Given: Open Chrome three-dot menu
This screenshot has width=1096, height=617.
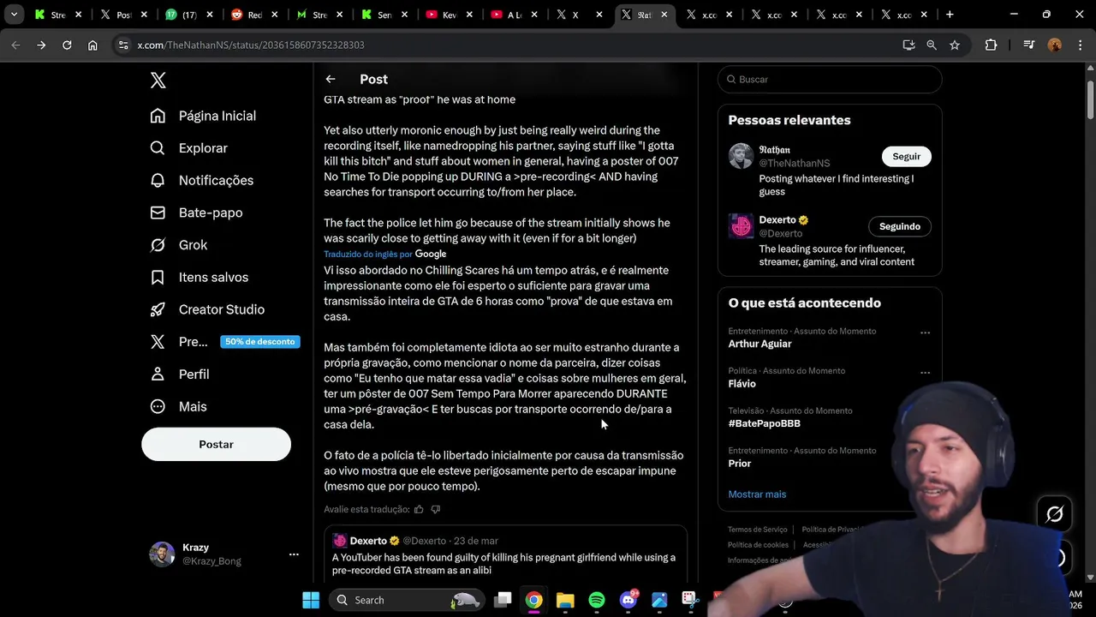Looking at the screenshot, I should [1081, 45].
